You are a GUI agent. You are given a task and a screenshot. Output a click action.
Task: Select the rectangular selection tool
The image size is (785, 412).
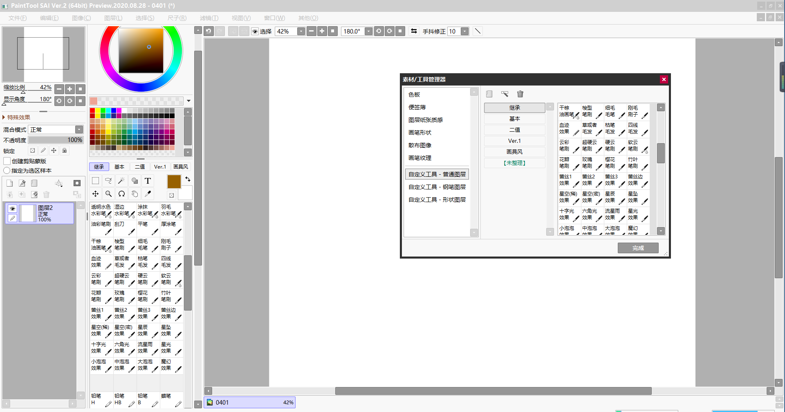point(95,181)
